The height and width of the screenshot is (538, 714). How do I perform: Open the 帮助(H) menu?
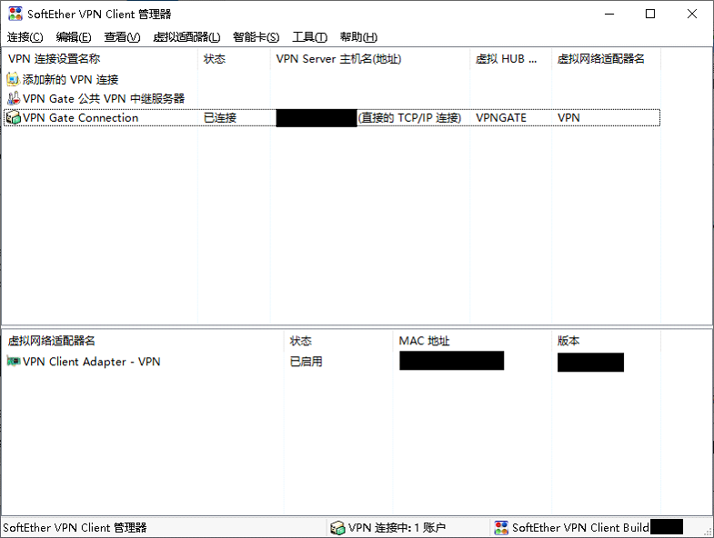[x=358, y=37]
